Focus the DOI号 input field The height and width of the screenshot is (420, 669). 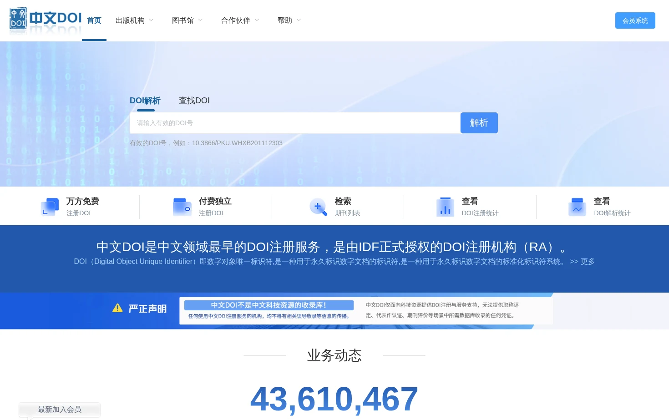pos(295,123)
